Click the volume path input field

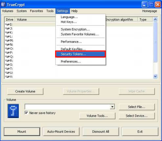(x=67, y=107)
